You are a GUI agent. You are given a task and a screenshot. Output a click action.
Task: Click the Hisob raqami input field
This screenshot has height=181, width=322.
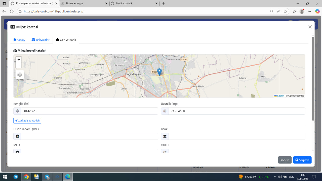tap(89, 136)
